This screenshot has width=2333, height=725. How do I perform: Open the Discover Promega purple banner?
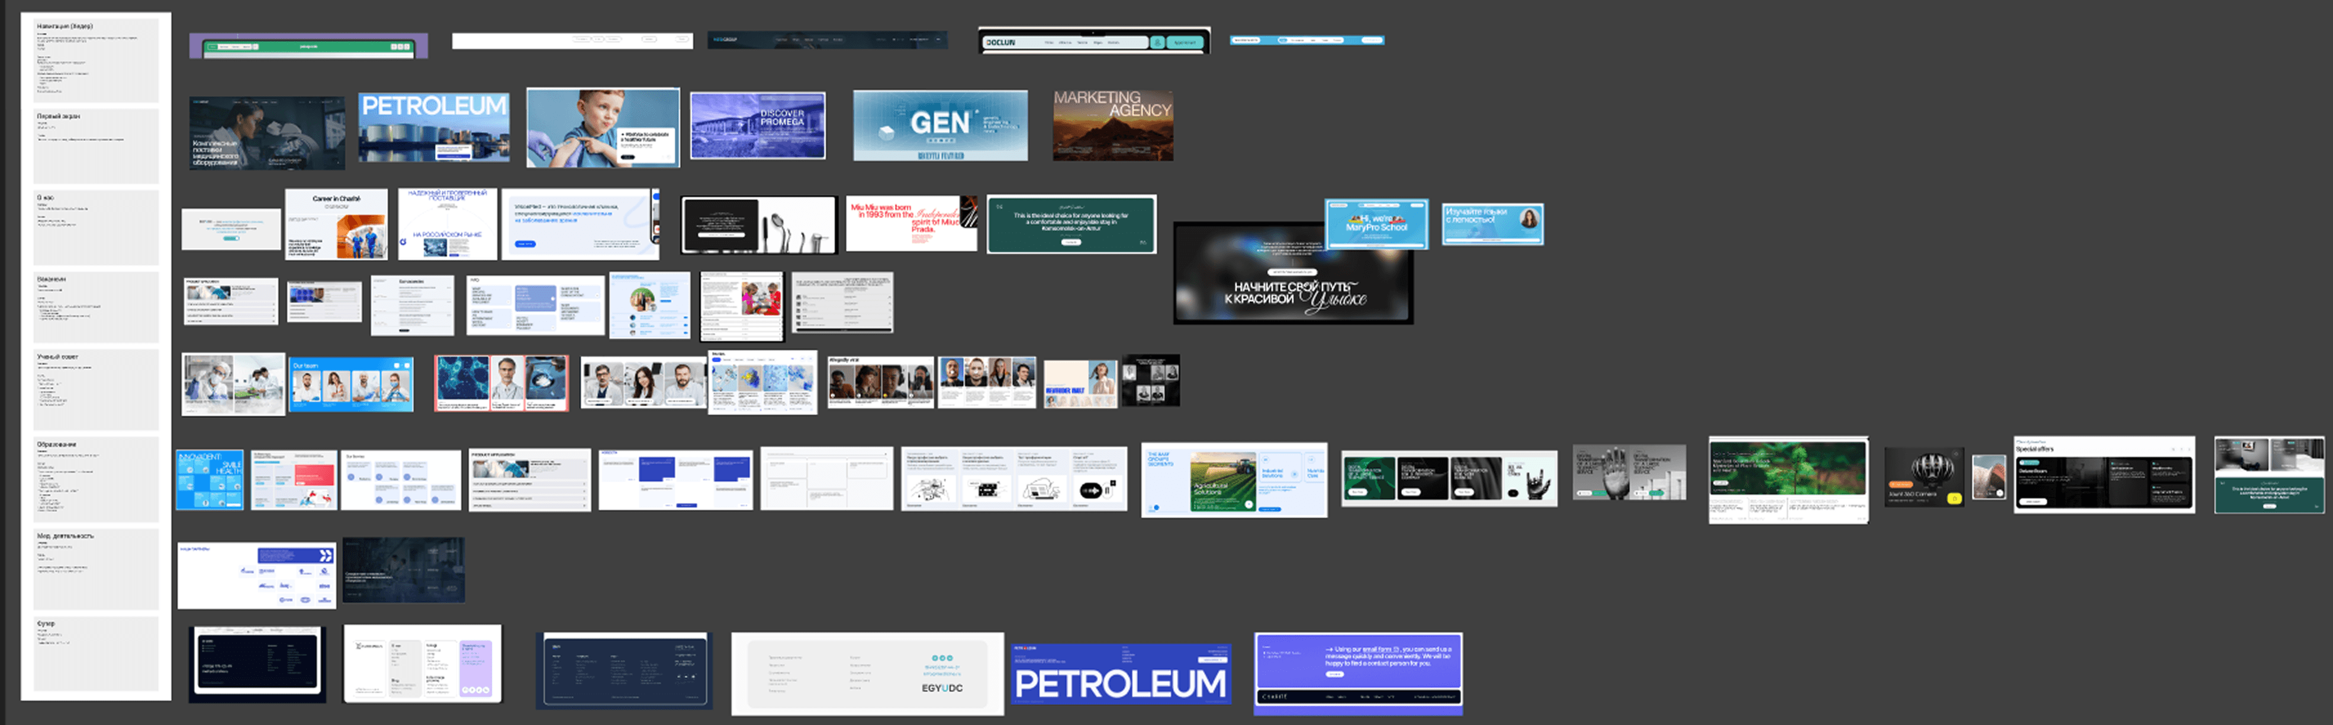(x=757, y=126)
